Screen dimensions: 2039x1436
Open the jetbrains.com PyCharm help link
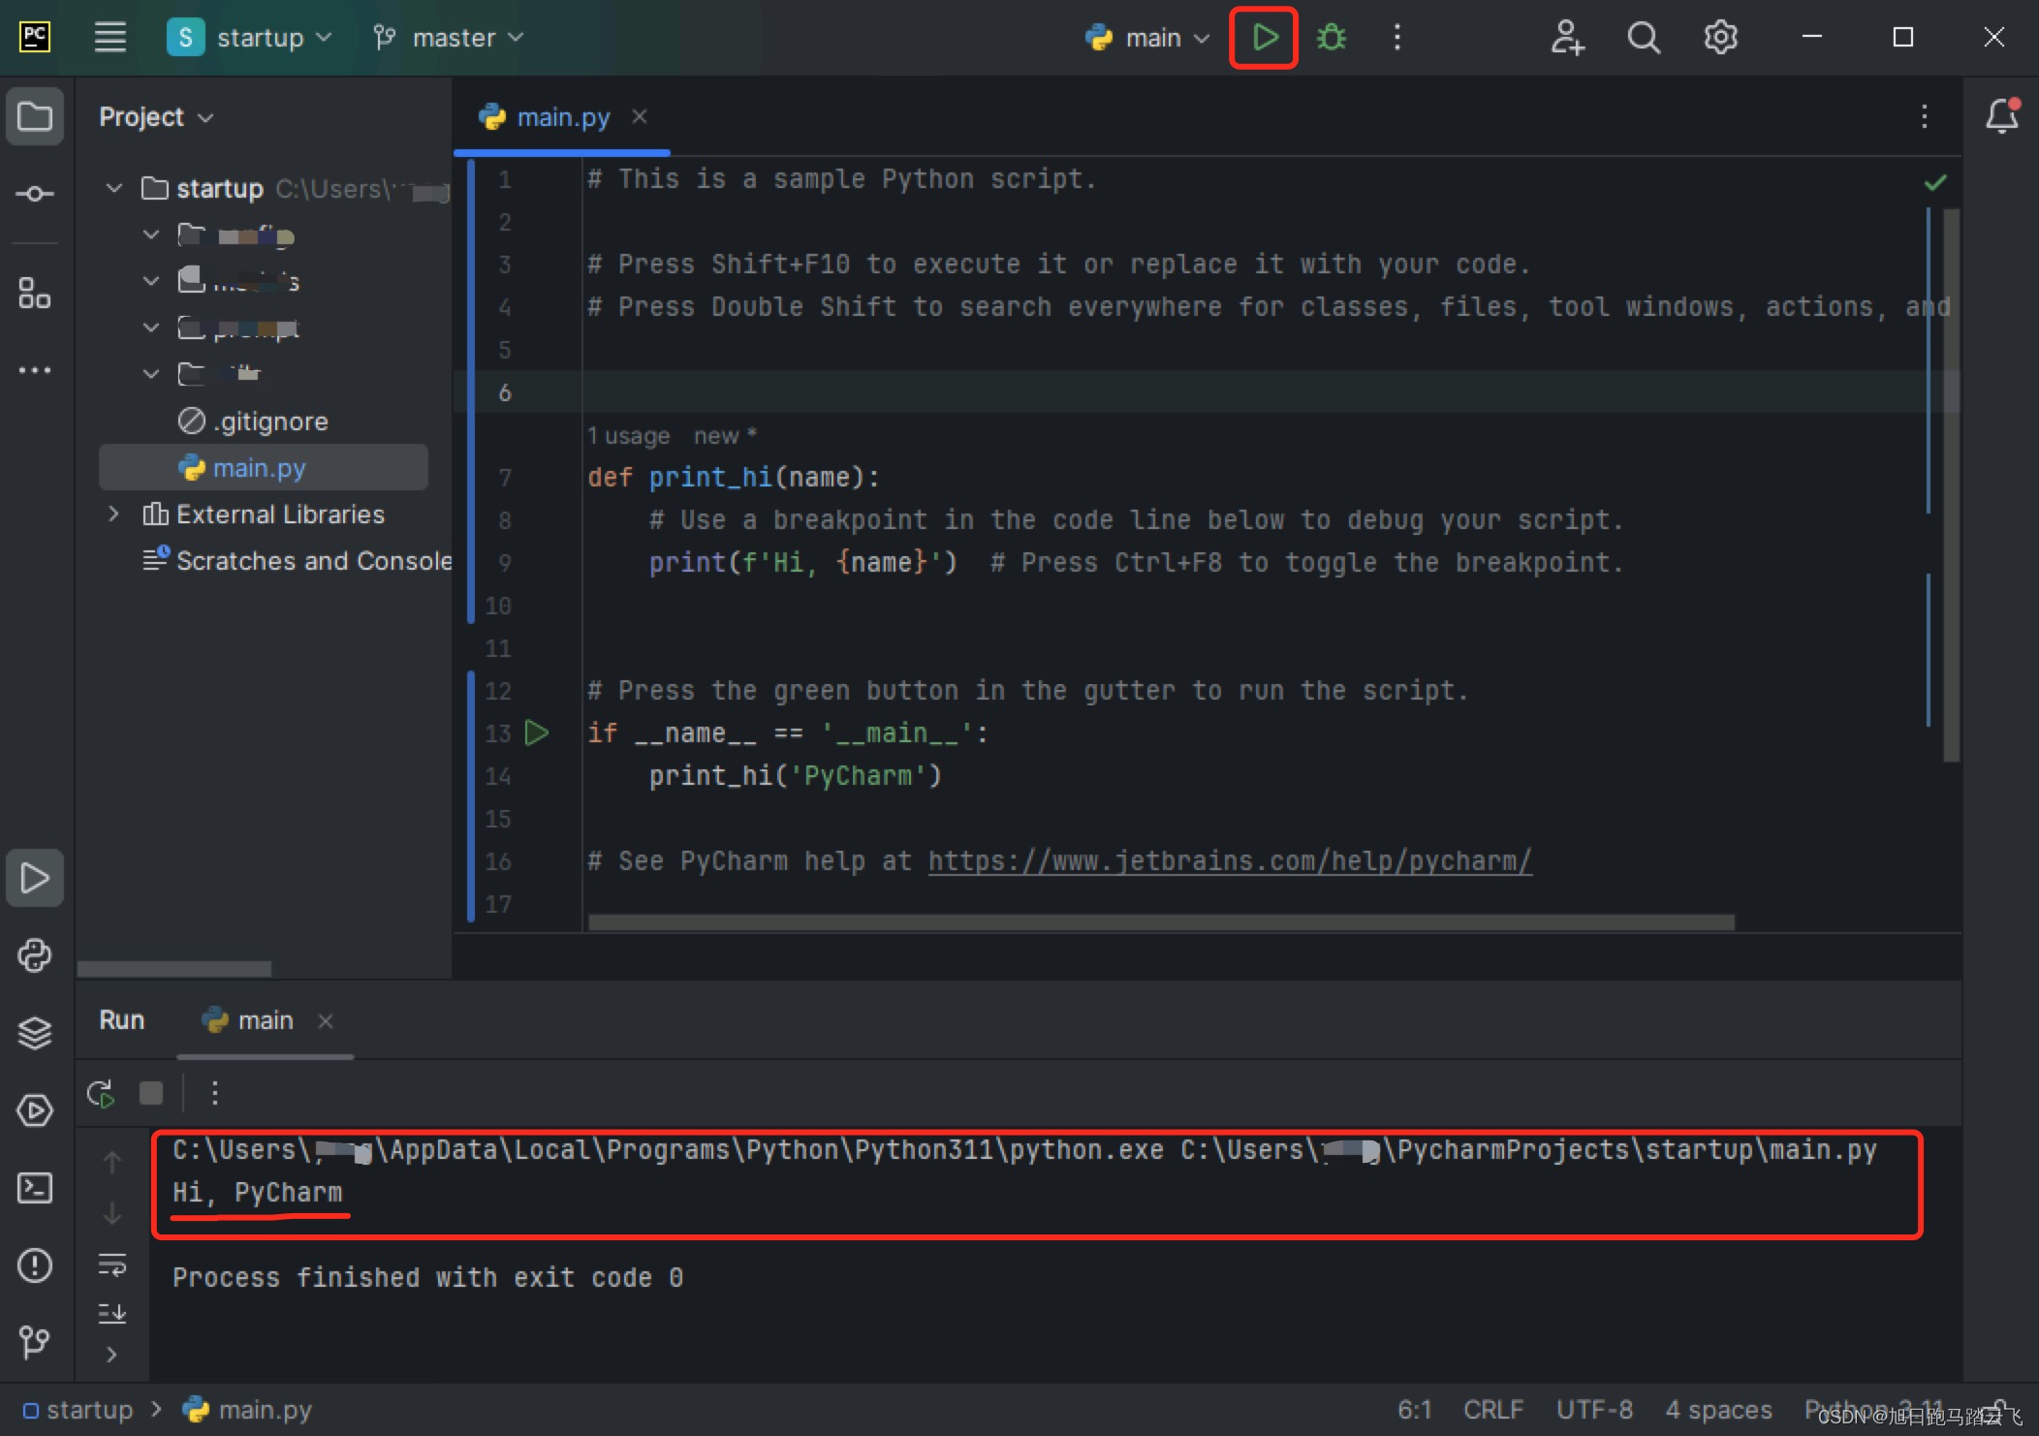[1229, 861]
